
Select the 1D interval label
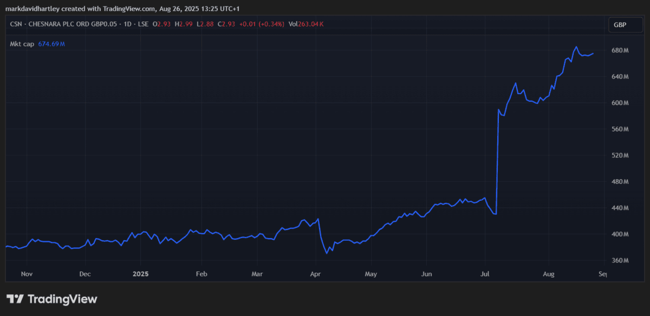tap(128, 24)
